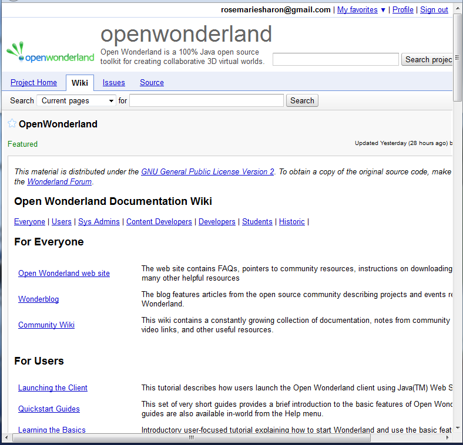Screen dimensions: 463x445
Task: Click the For Everyone heading
Action: click(x=49, y=242)
